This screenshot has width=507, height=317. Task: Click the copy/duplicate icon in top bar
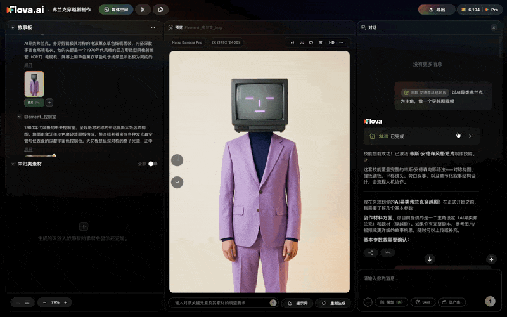click(x=160, y=10)
